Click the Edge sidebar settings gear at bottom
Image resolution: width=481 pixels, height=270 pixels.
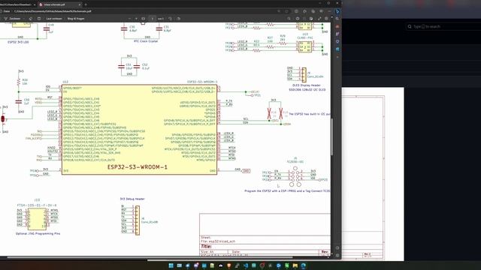pyautogui.click(x=337, y=255)
